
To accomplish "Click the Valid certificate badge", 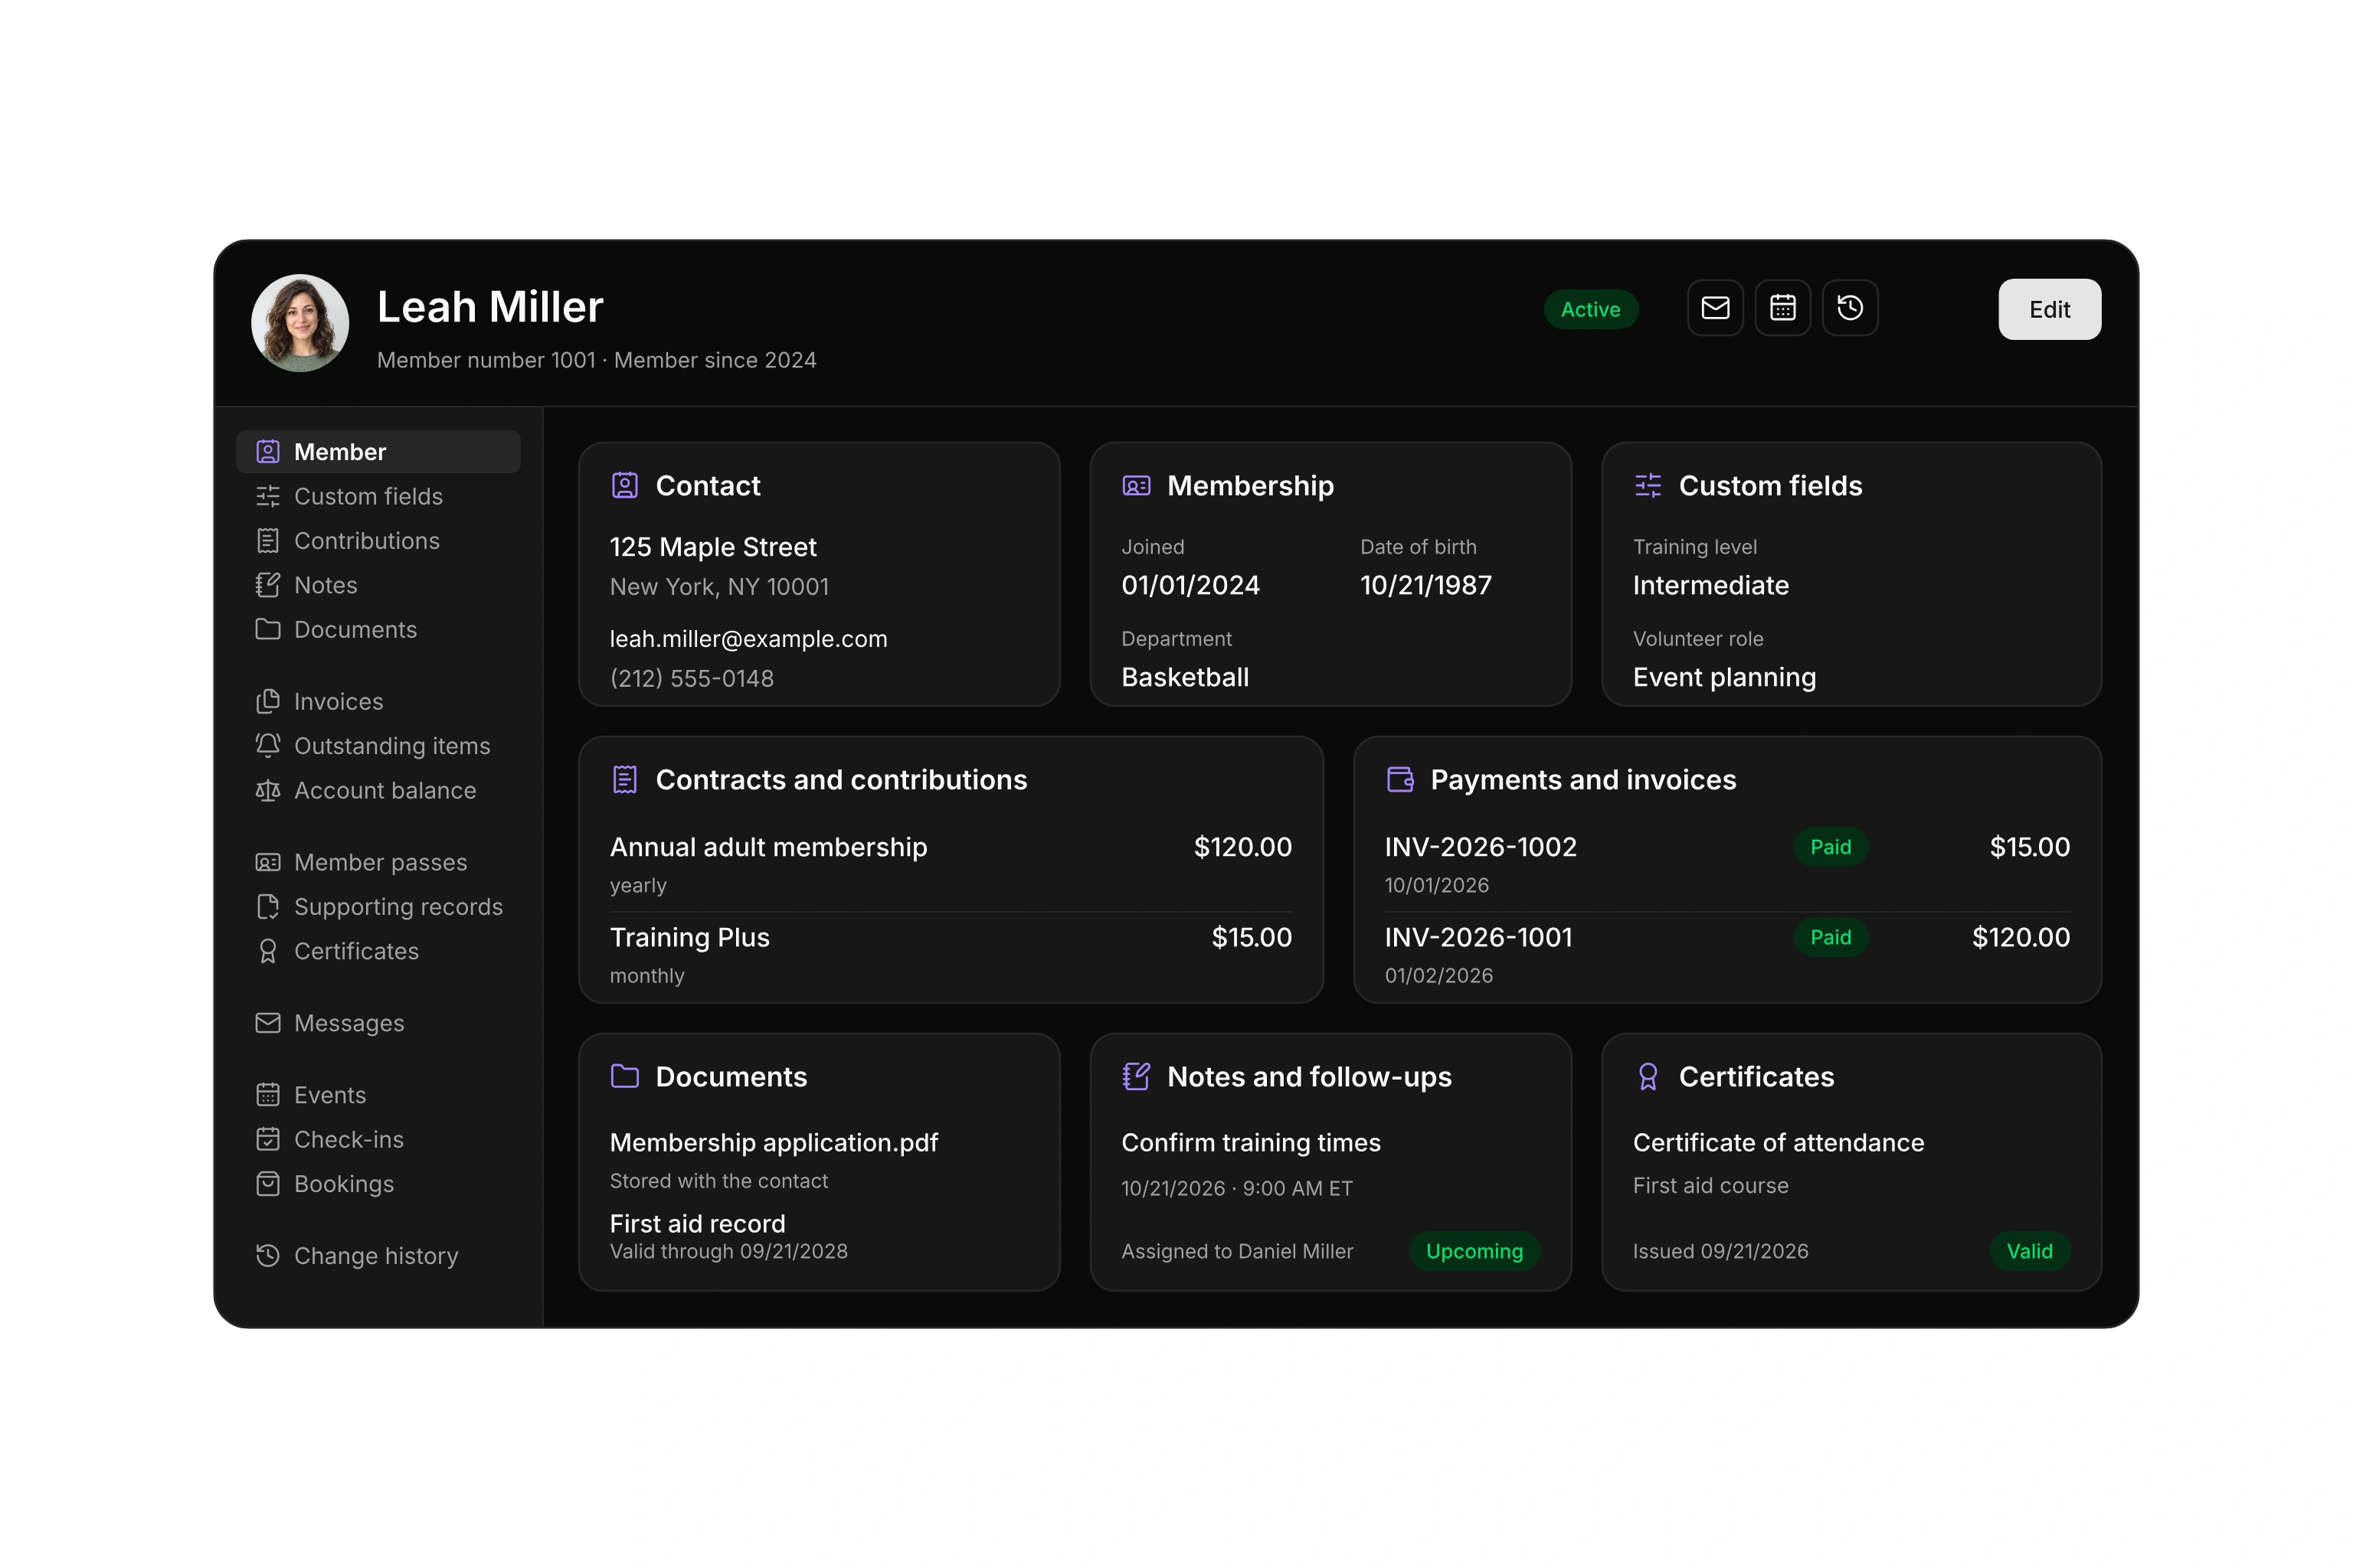I will 2029,1251.
